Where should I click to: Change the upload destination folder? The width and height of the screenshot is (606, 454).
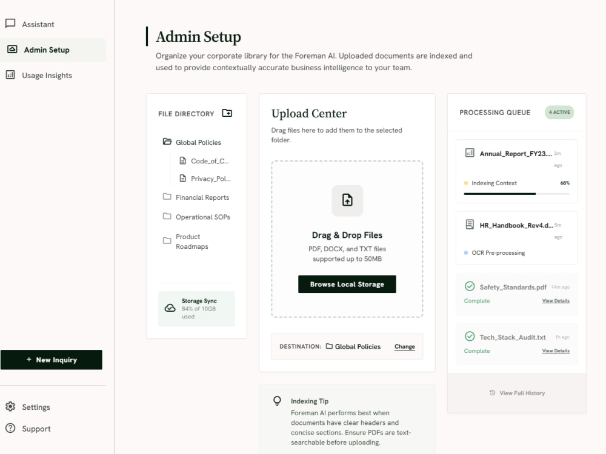[405, 347]
